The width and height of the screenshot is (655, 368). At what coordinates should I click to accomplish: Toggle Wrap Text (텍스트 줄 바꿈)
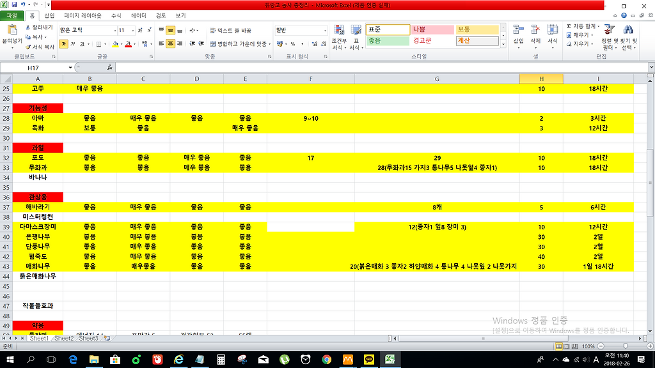230,30
